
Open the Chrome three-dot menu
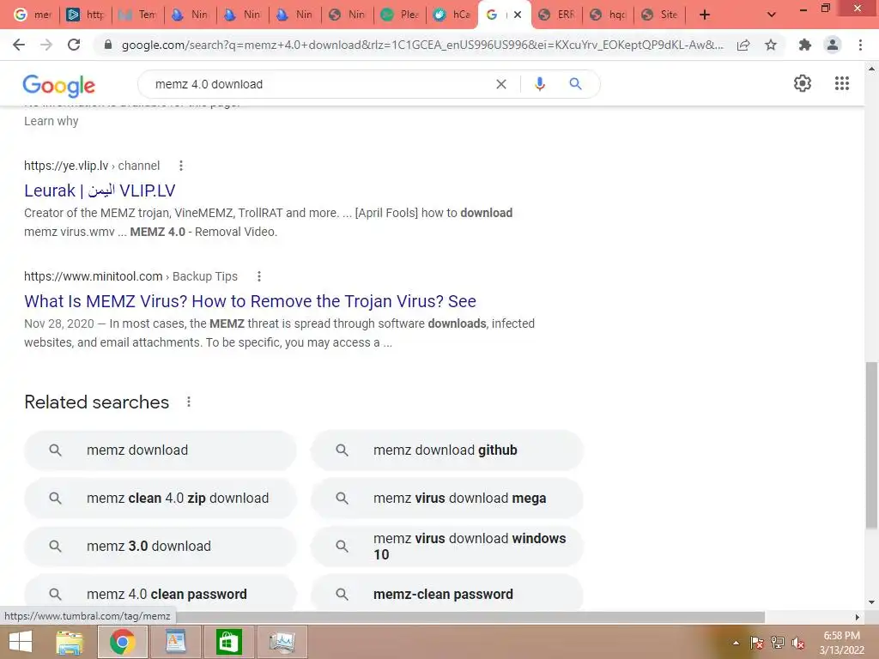click(x=860, y=45)
